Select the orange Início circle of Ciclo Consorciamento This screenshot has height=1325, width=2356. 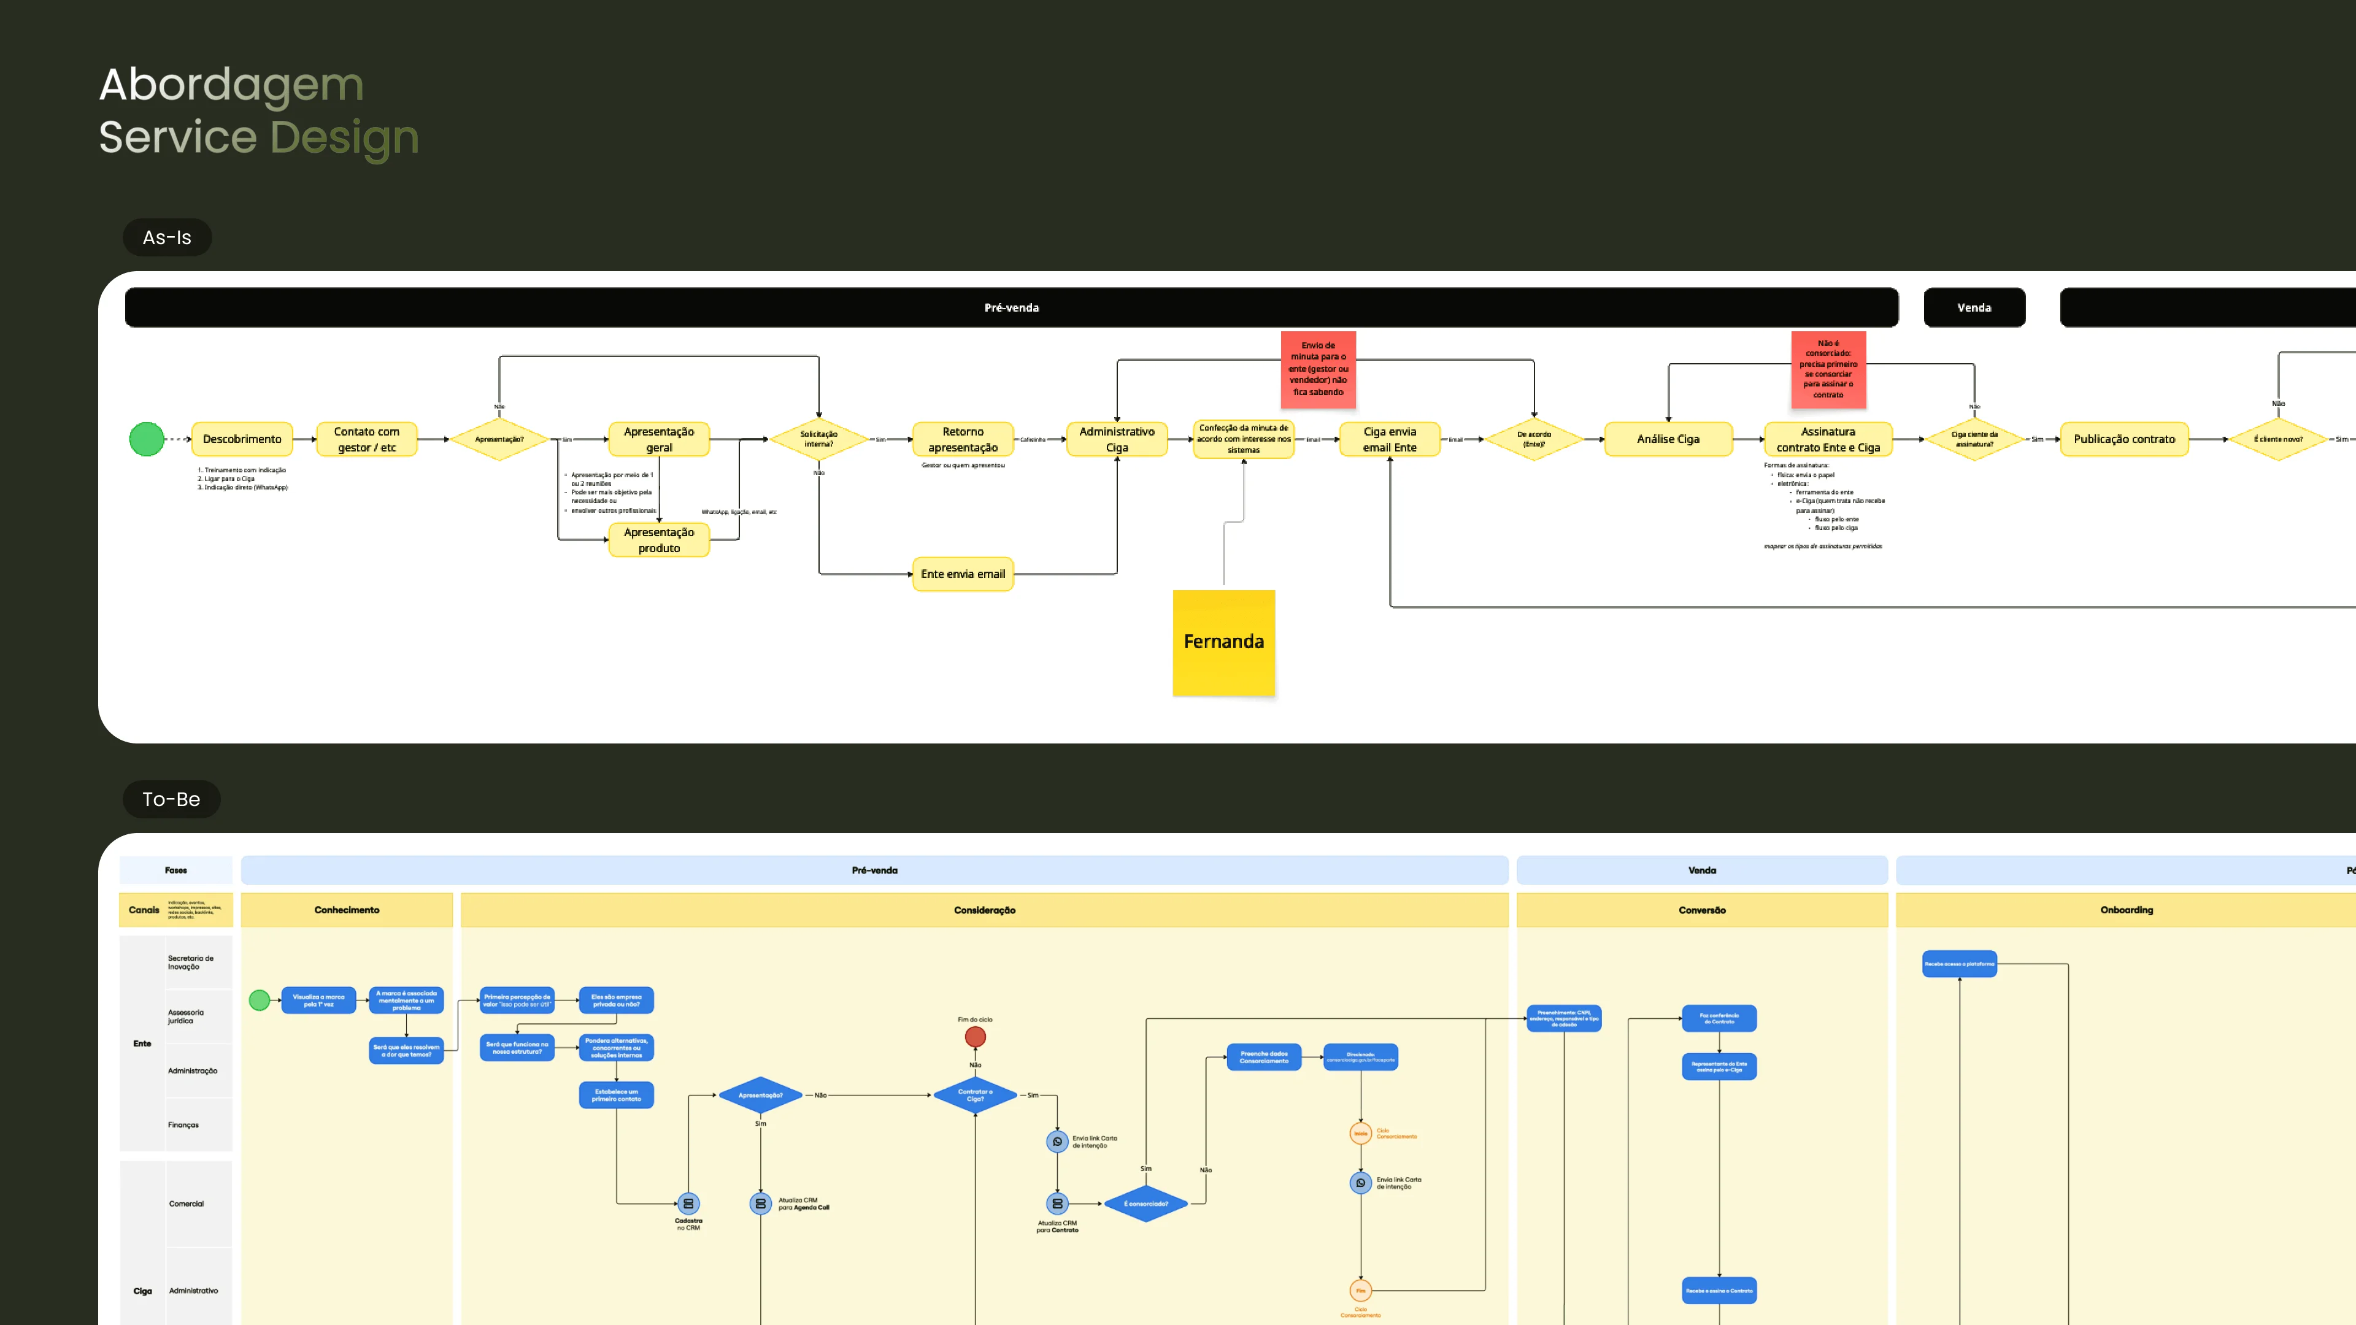click(x=1361, y=1133)
